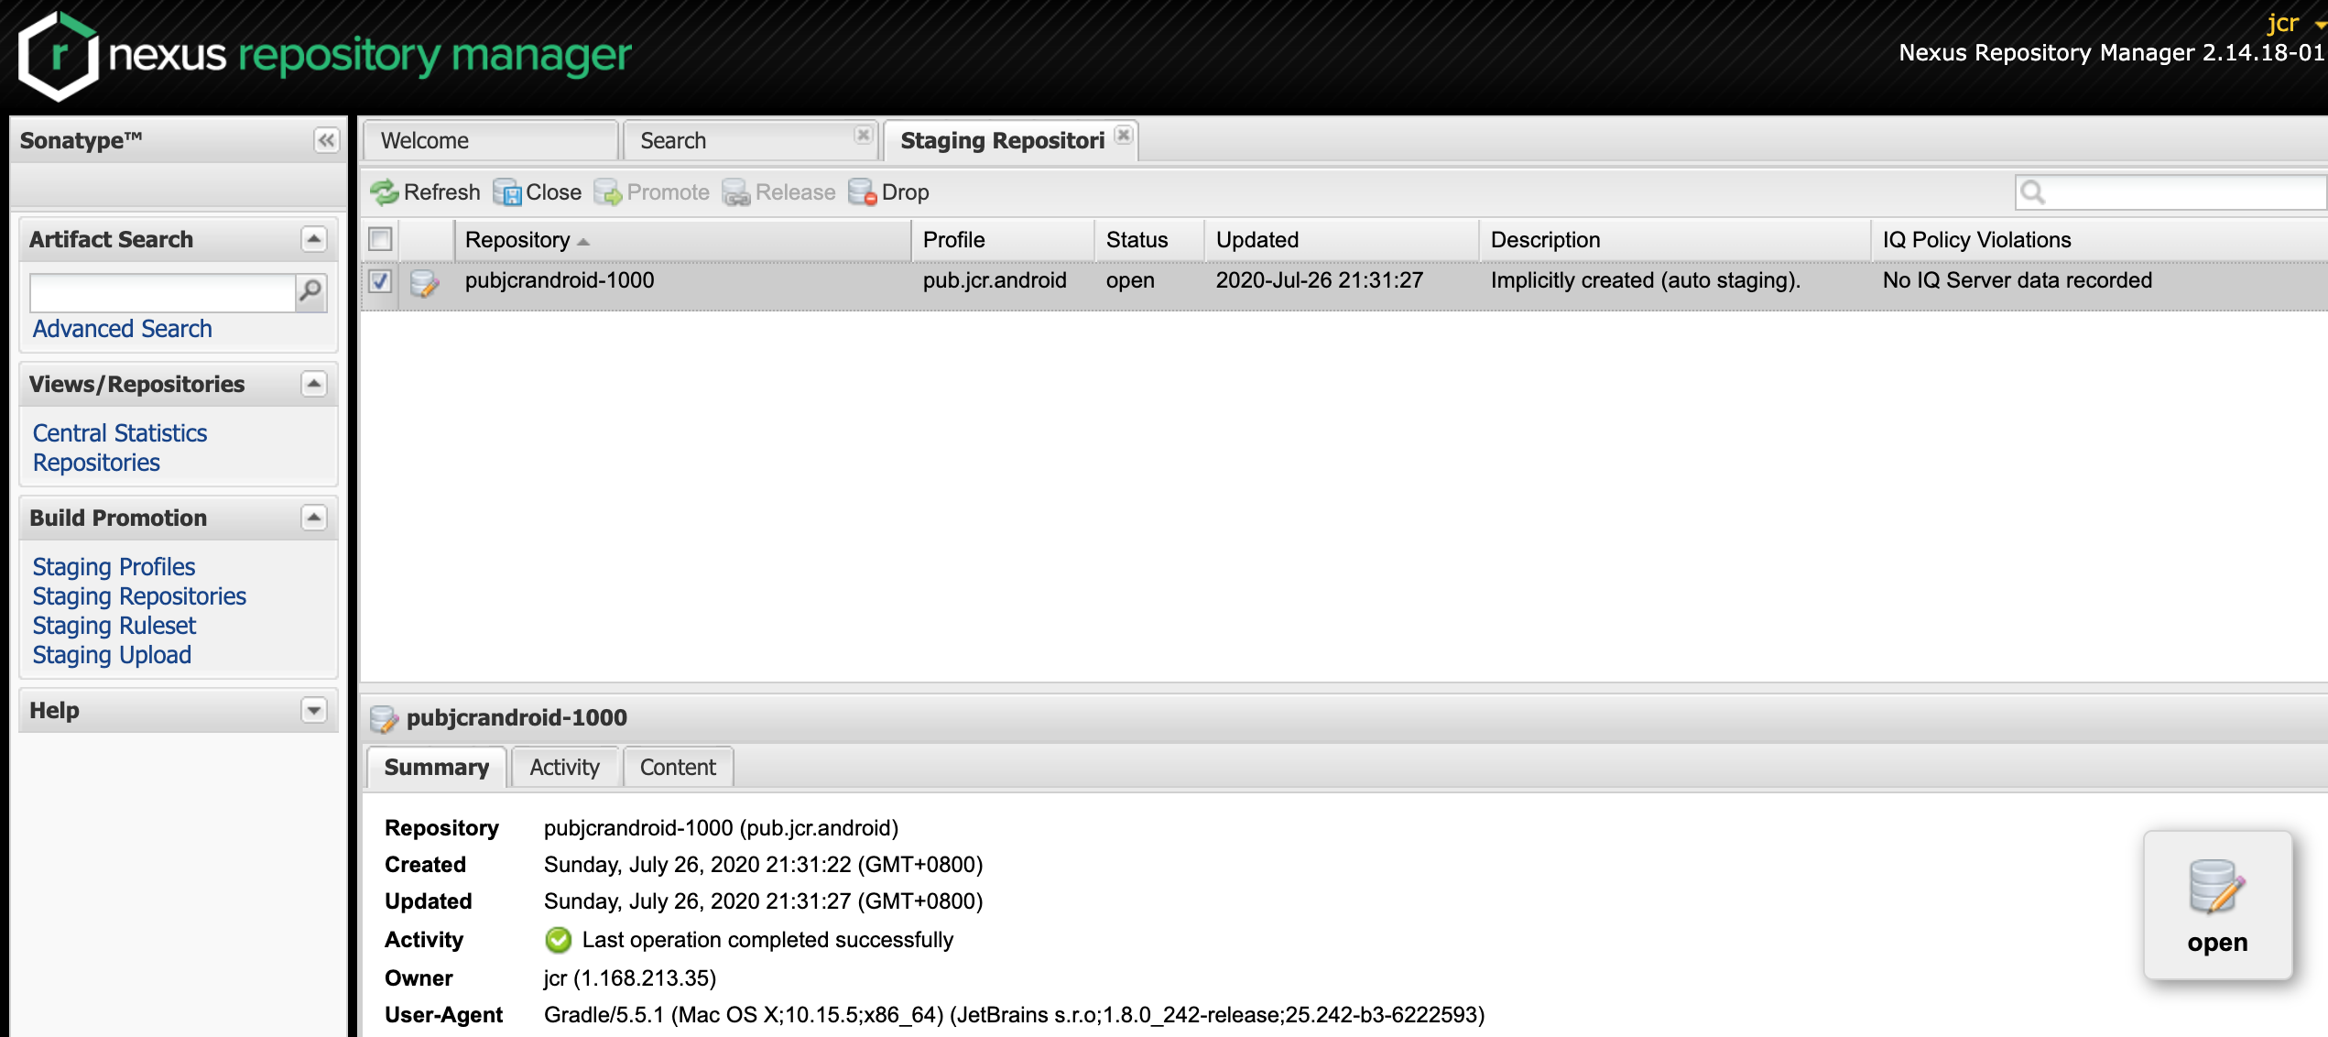Screen dimensions: 2328x1037
Task: Click the artifact search input field
Action: pos(163,292)
